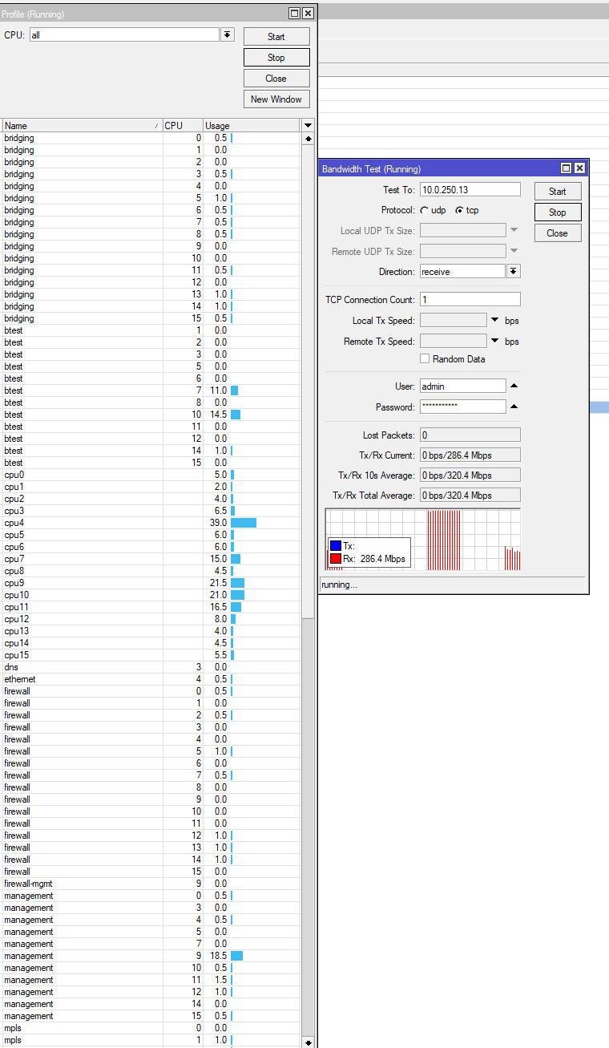609x1048 pixels.
Task: Select the udp protocol radio button
Action: point(424,210)
